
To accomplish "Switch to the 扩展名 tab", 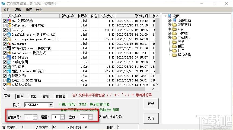I will [x=61, y=96].
